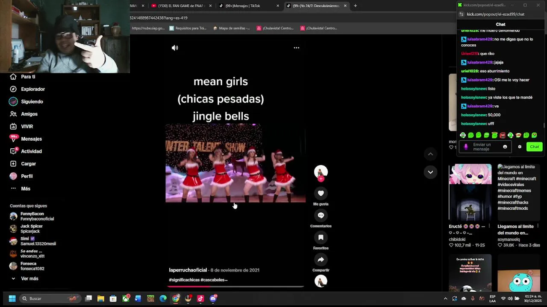Save video to Favoritos bookmark
Image resolution: width=547 pixels, height=307 pixels.
point(321,237)
